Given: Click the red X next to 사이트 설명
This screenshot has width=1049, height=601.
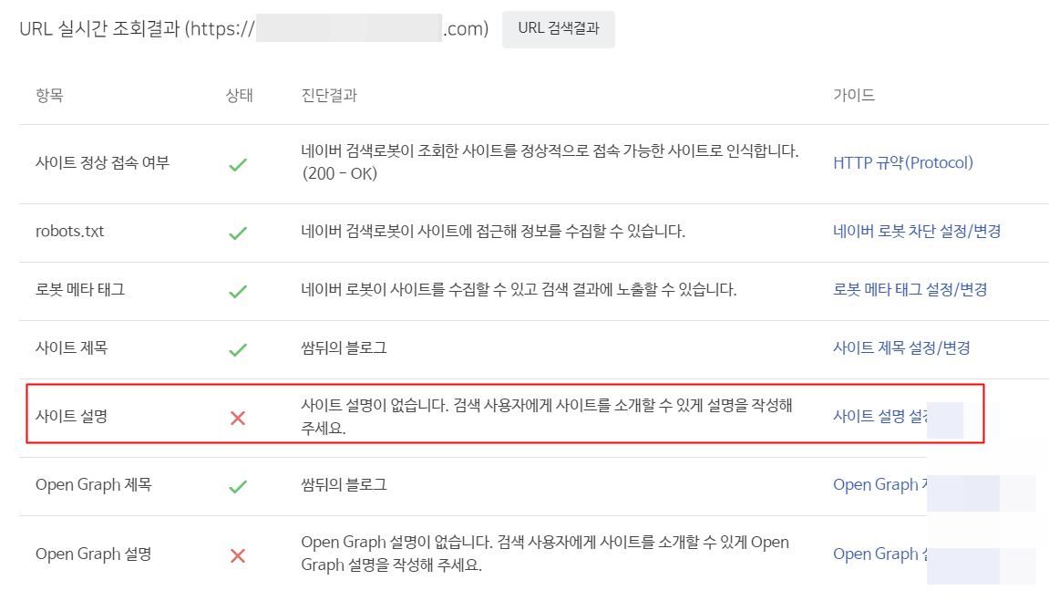Looking at the screenshot, I should click(239, 418).
